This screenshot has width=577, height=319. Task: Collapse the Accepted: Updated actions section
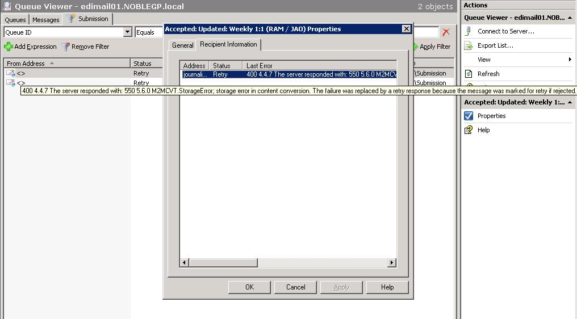pyautogui.click(x=570, y=102)
